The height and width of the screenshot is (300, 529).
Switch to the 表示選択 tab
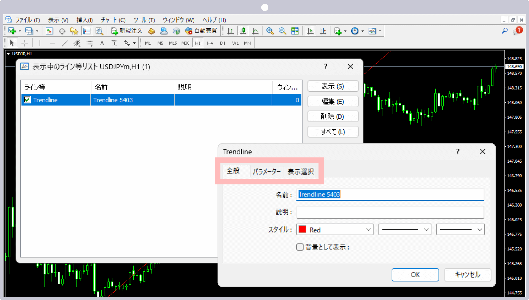coord(301,171)
